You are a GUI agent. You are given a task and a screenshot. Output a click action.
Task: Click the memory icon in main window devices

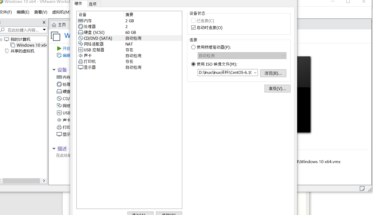pos(59,77)
